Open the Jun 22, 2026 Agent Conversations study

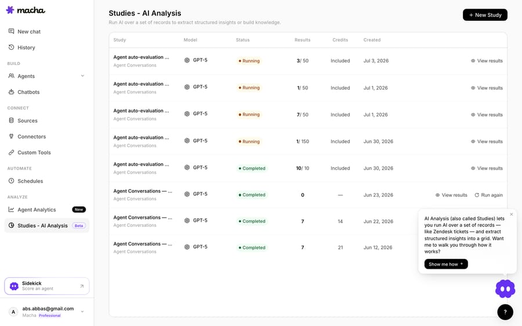click(143, 217)
